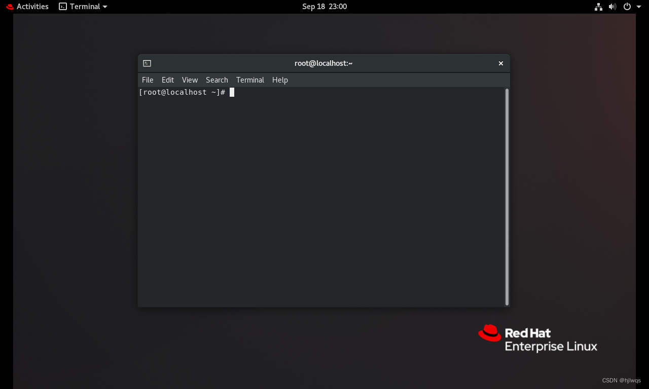649x389 pixels.
Task: Open the File menu
Action: pos(147,80)
